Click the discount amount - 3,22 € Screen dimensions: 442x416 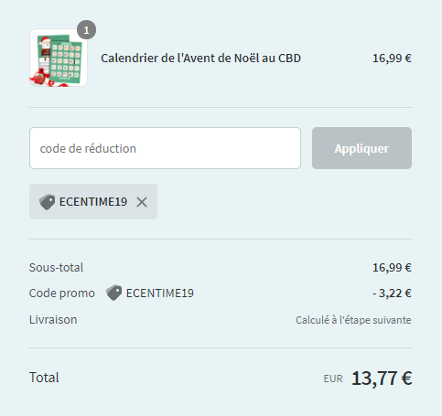click(392, 293)
